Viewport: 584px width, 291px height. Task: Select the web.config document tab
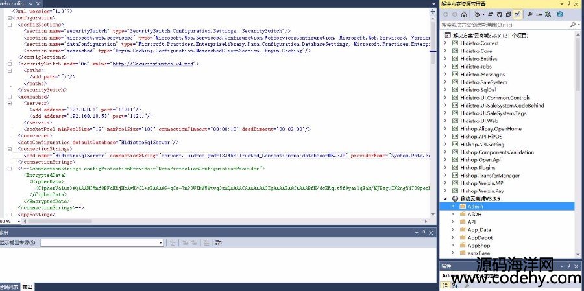point(12,3)
